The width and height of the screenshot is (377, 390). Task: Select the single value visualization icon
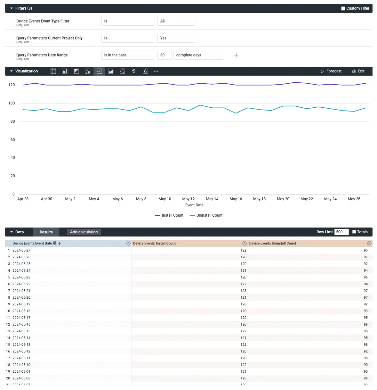pyautogui.click(x=145, y=71)
